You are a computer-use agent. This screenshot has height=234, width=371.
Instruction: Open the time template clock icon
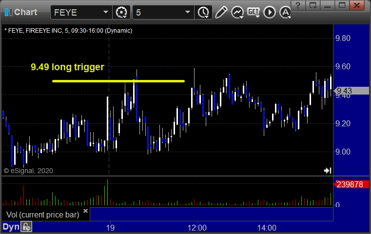point(203,12)
